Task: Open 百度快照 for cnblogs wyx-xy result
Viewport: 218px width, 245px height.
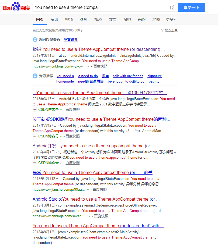Action: pos(101,66)
